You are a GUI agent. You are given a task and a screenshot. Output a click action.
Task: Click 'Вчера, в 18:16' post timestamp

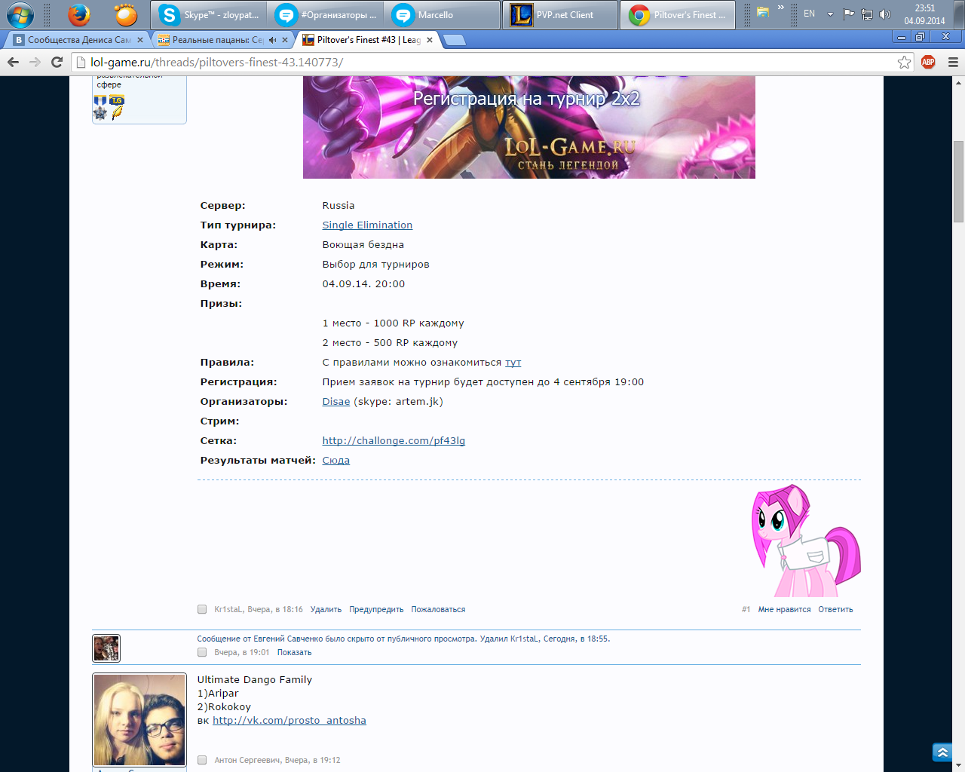[x=275, y=609]
